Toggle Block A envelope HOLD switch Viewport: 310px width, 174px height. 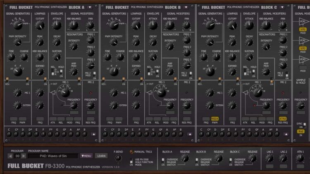click(61, 72)
